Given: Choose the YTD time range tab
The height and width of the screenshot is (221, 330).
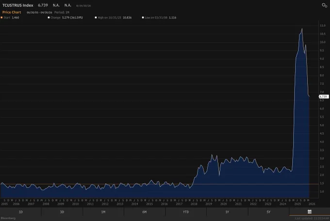Looking at the screenshot, I should click(186, 212).
